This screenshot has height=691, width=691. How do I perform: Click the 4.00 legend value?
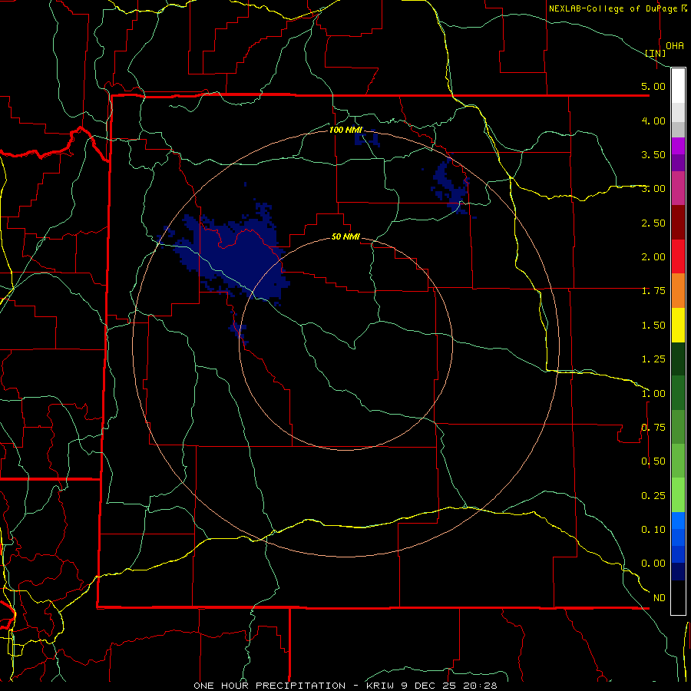(653, 121)
